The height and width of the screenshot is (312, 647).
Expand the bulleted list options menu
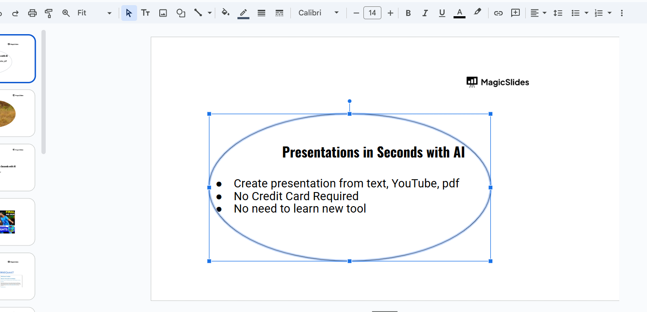click(x=586, y=13)
